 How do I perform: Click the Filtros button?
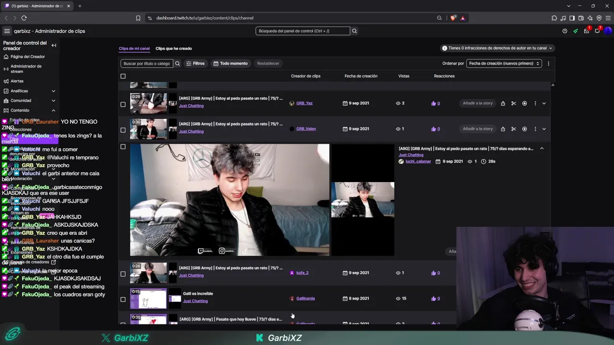[x=195, y=63]
